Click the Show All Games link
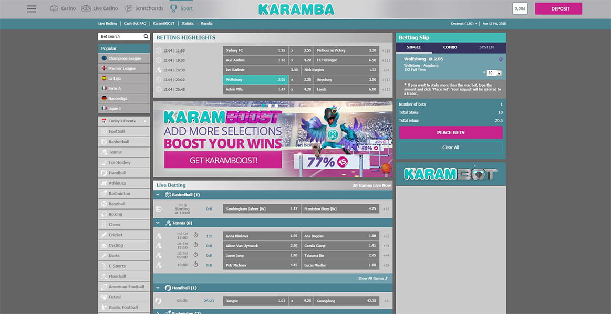Screen dimensions: 611x314 pos(373,278)
